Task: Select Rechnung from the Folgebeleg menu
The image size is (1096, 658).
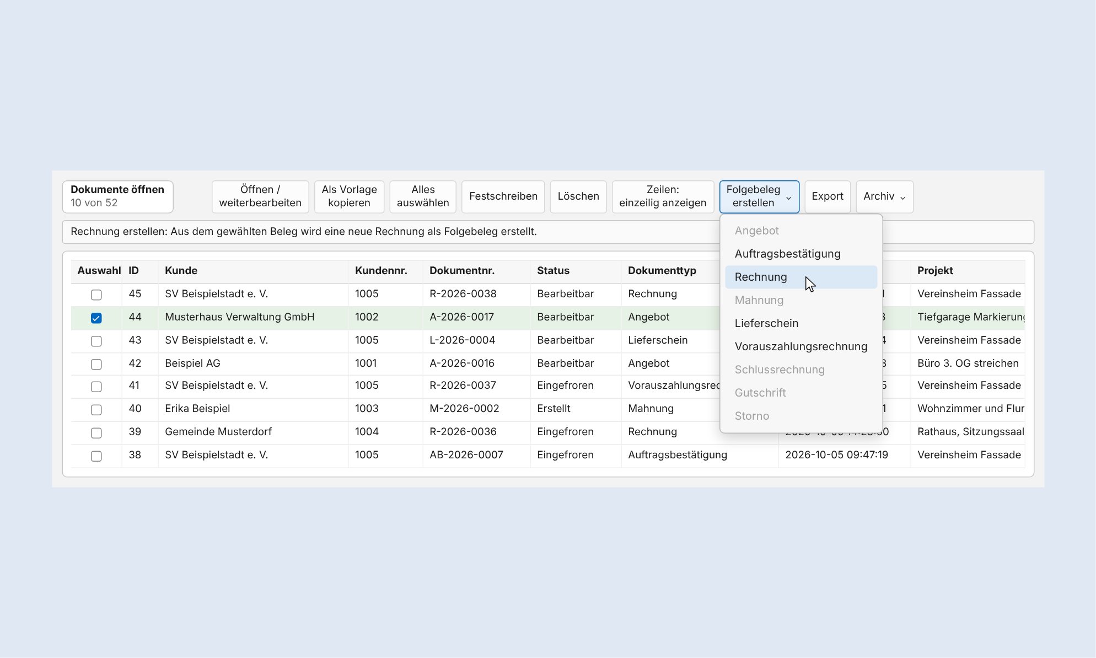Action: pos(800,277)
